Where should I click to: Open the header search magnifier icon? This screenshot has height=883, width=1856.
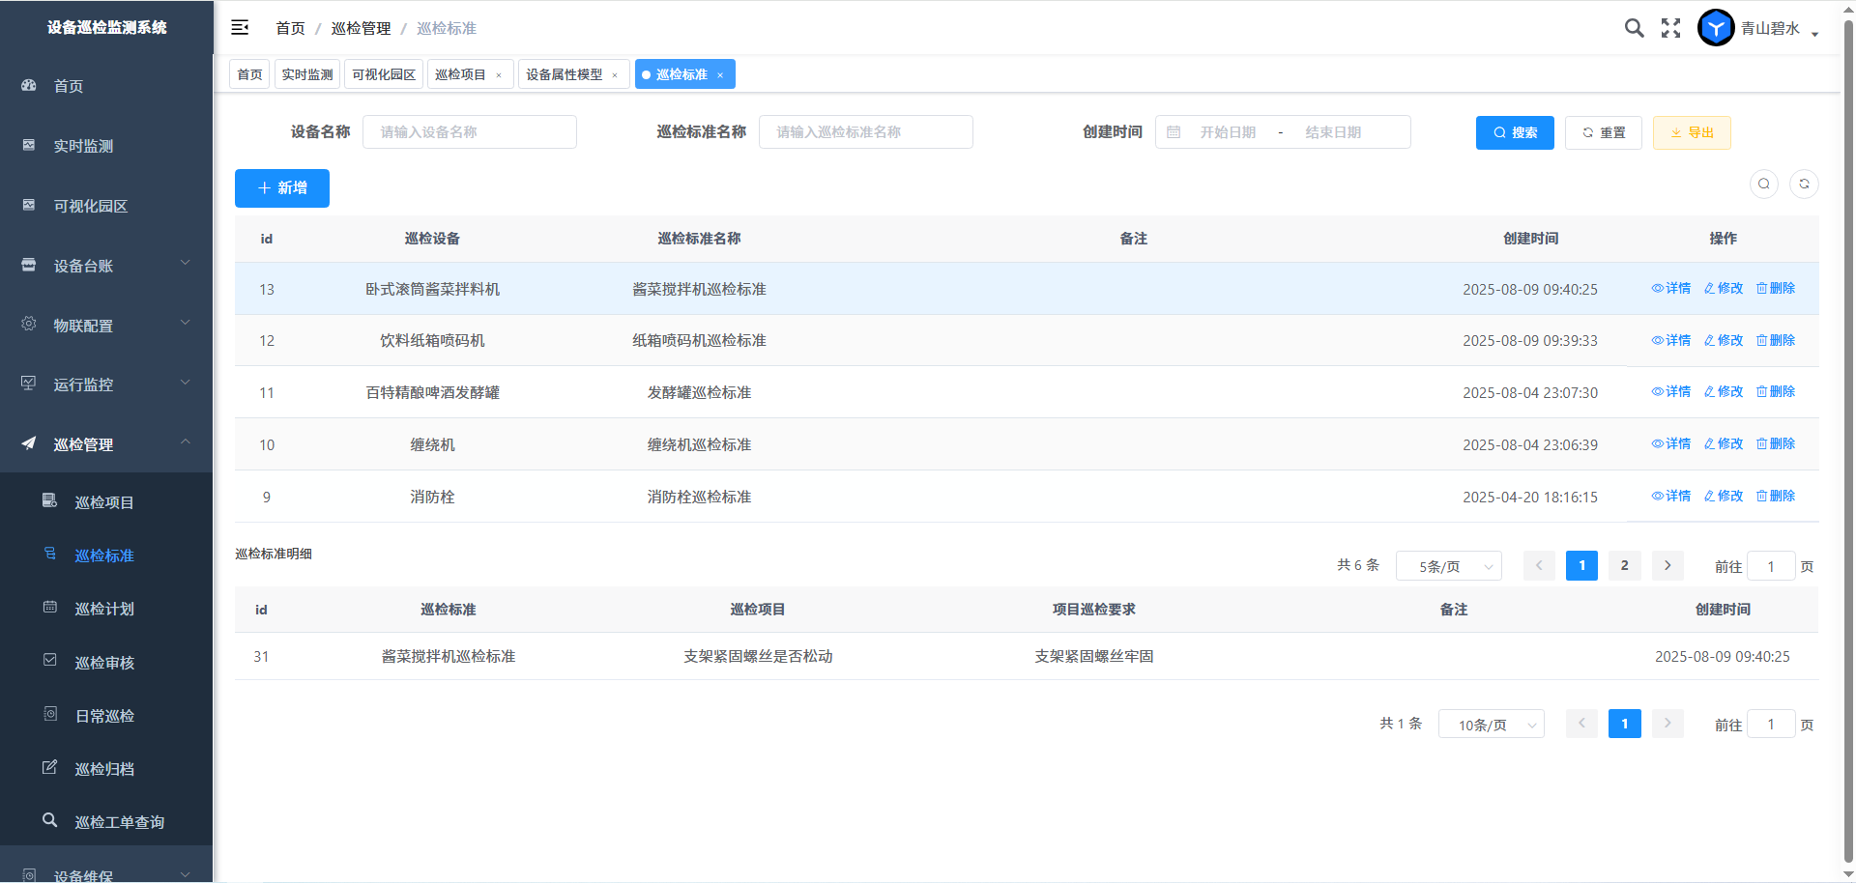1634,28
